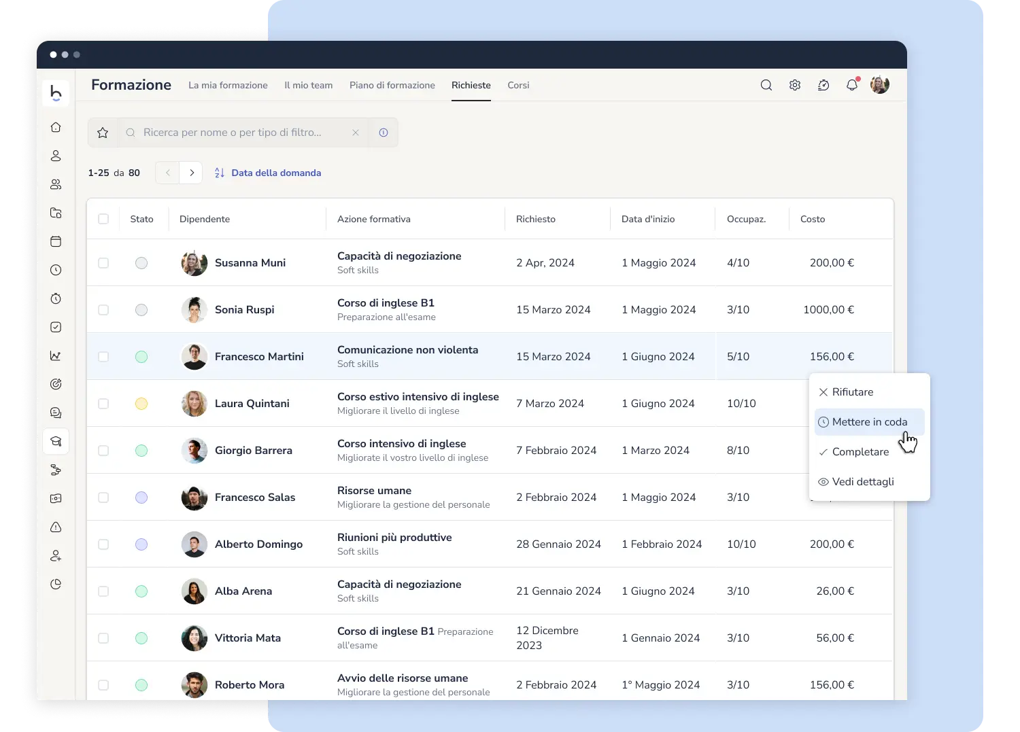The image size is (1020, 732).
Task: Check the box for Alba Arena
Action: coord(103,591)
